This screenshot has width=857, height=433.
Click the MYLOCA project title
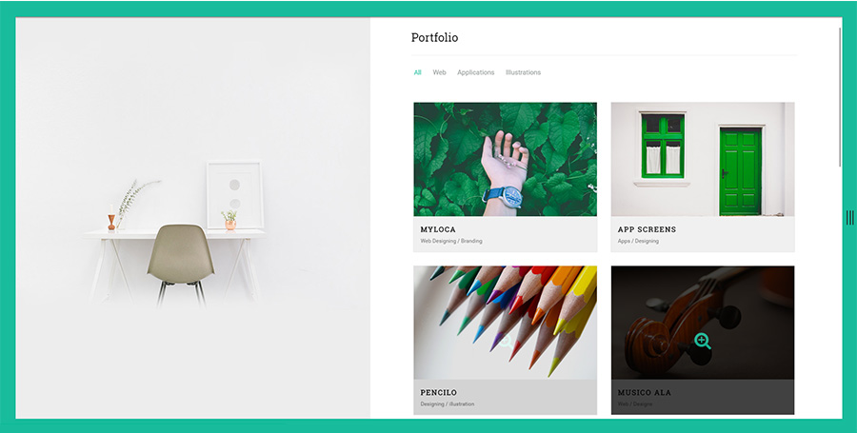438,229
